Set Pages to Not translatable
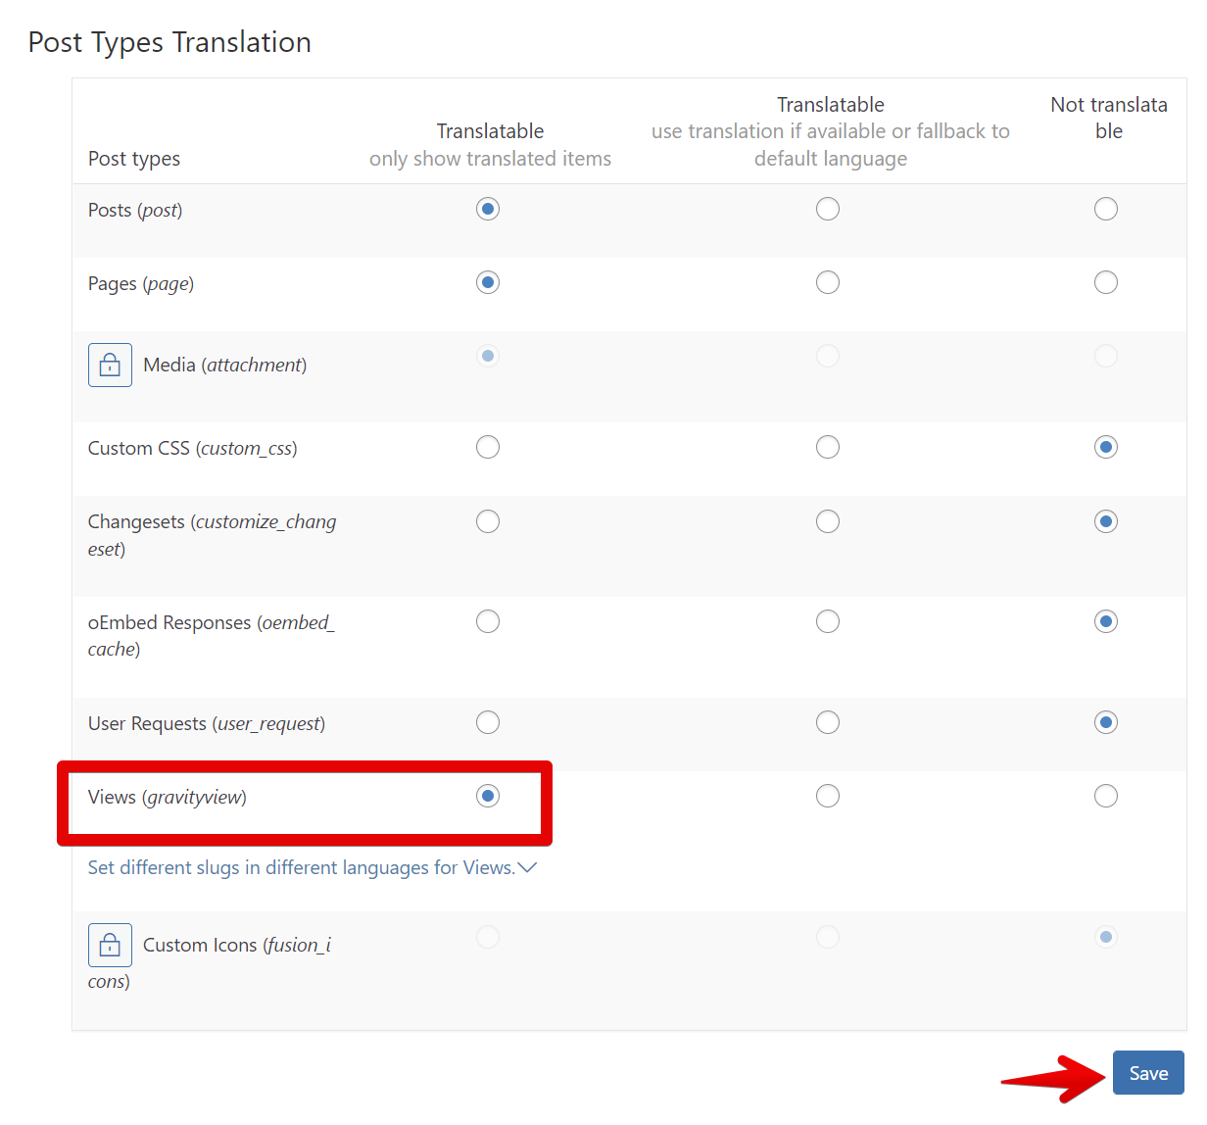 click(x=1106, y=282)
